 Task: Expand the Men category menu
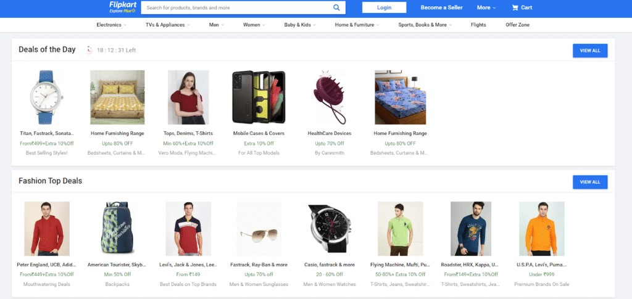(217, 25)
